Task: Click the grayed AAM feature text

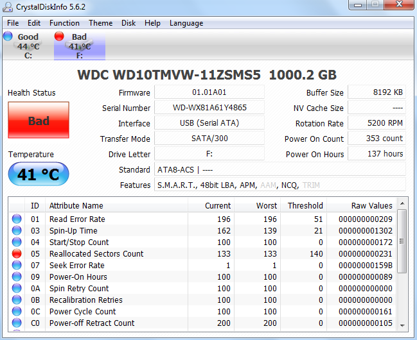Action: pyautogui.click(x=269, y=185)
